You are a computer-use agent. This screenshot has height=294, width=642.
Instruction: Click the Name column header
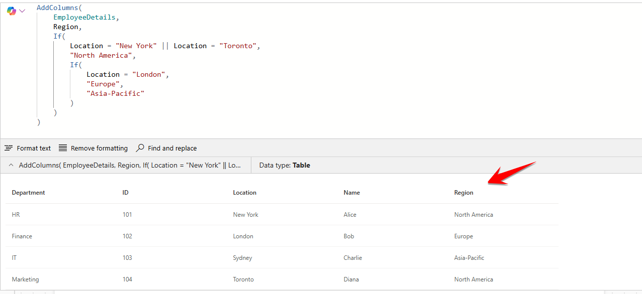351,193
